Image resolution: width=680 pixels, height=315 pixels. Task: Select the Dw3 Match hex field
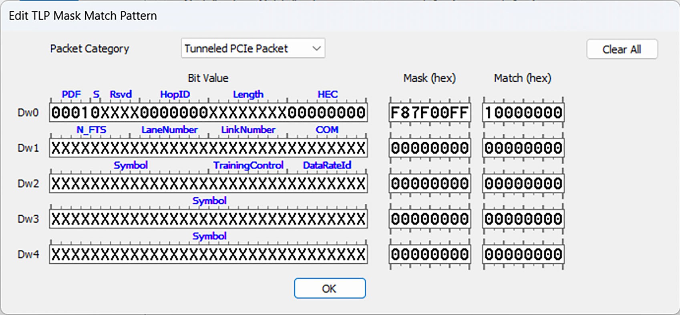point(523,219)
